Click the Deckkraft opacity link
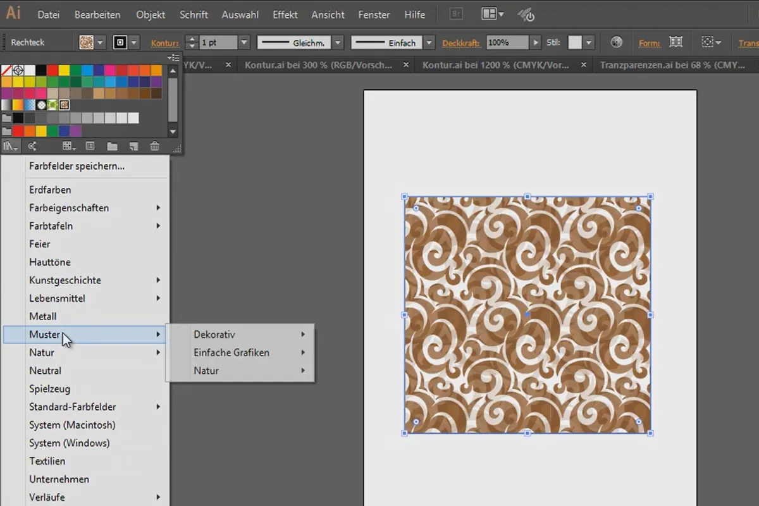This screenshot has height=506, width=759. coord(461,43)
